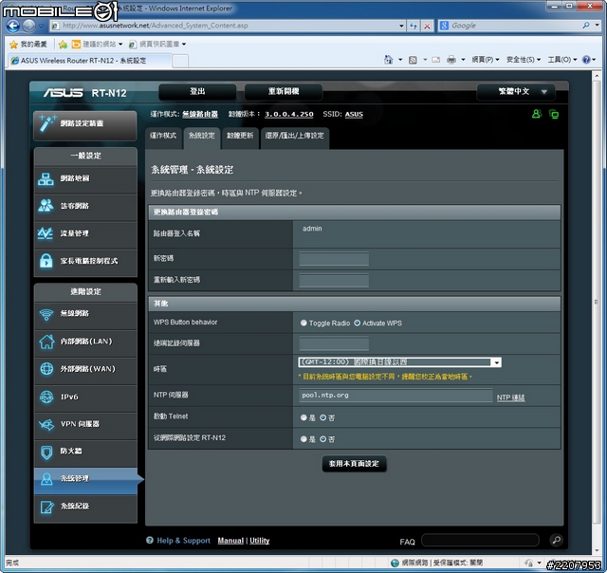Open the network setup wizard icon

tap(47, 124)
